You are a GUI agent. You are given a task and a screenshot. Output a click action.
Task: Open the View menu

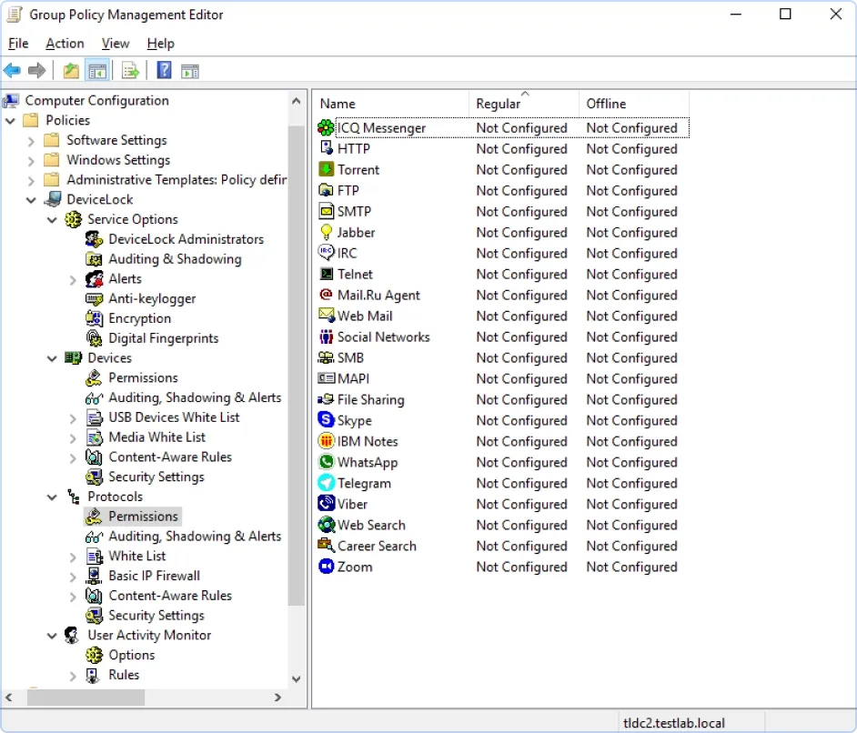116,44
